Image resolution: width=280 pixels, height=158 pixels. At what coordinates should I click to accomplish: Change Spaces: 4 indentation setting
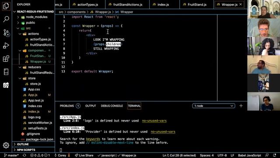click(x=207, y=155)
